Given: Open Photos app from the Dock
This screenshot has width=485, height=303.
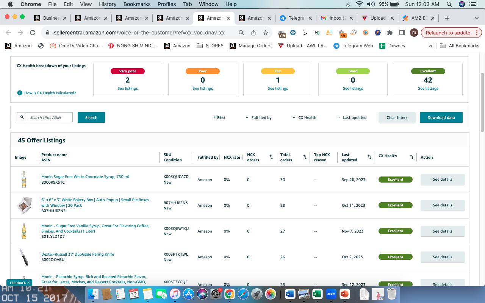Looking at the screenshot, I should click(270, 294).
